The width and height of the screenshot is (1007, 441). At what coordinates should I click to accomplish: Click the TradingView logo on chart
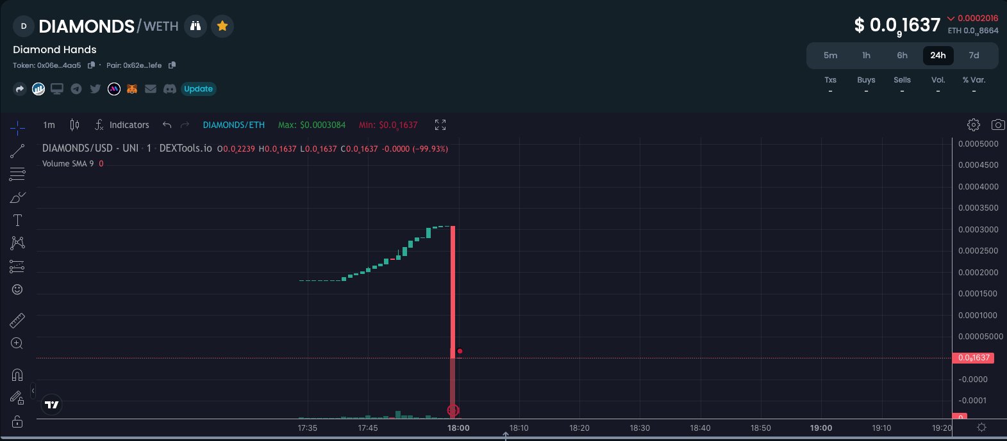(x=52, y=405)
